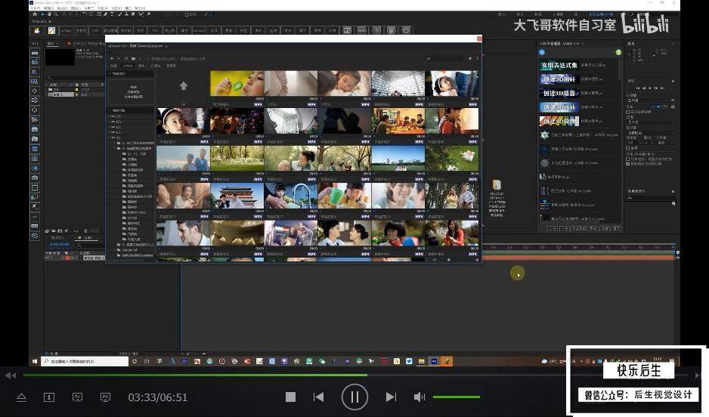
Task: Skip to next video in player
Action: [x=391, y=397]
